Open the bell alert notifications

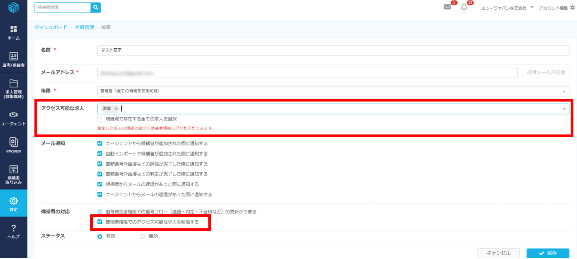pos(464,7)
